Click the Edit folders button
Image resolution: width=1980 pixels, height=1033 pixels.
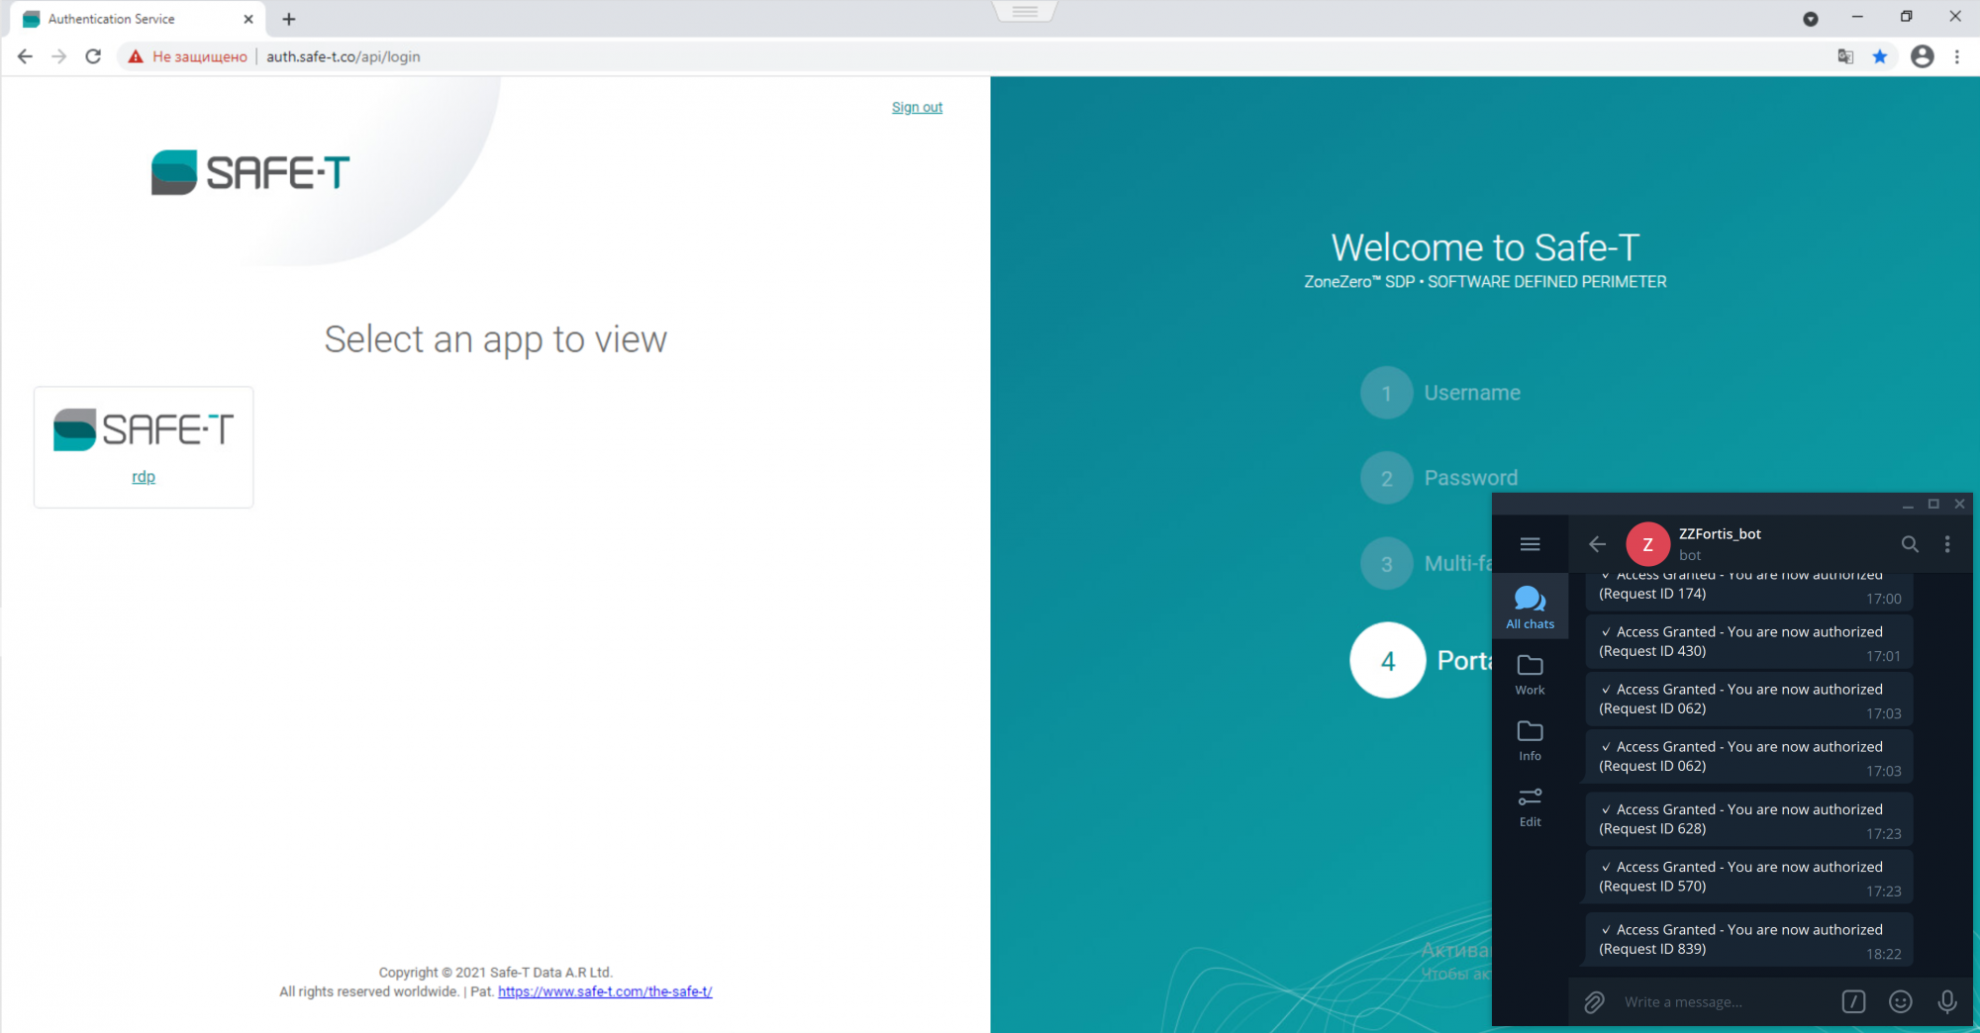1530,807
